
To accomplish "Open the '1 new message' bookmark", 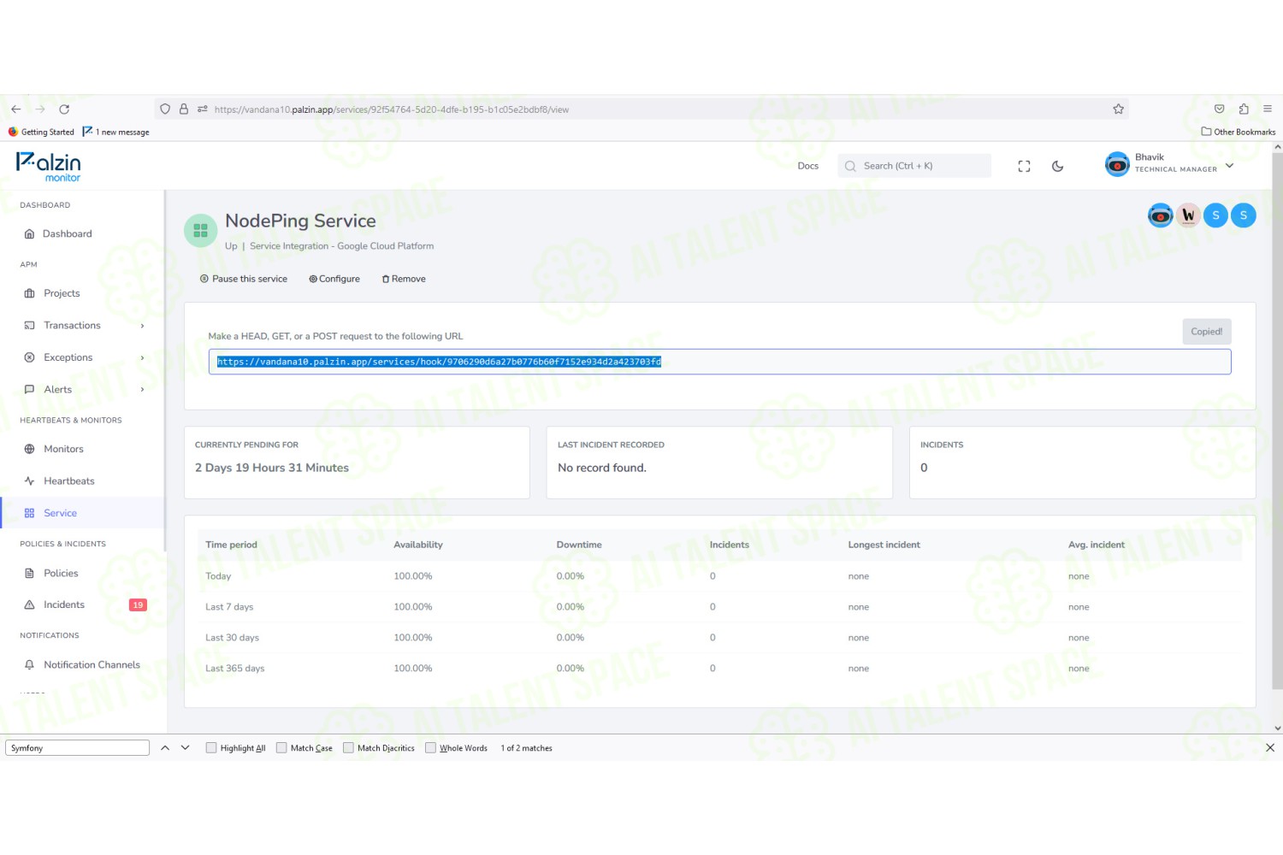I will tap(116, 133).
